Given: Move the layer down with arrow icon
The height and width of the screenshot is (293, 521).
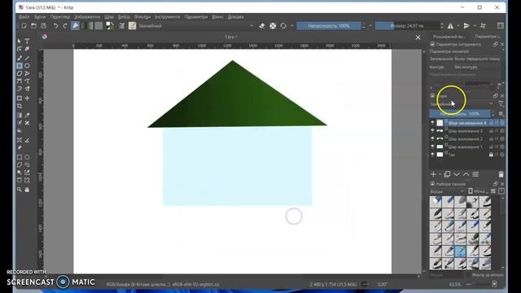Looking at the screenshot, I should coord(457,174).
